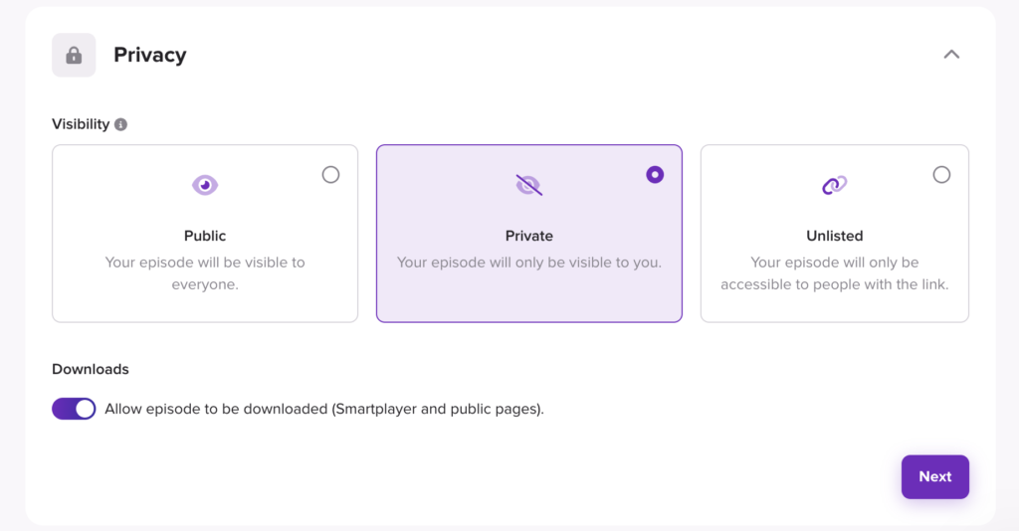The height and width of the screenshot is (531, 1019).
Task: Click the Next button
Action: coord(935,477)
